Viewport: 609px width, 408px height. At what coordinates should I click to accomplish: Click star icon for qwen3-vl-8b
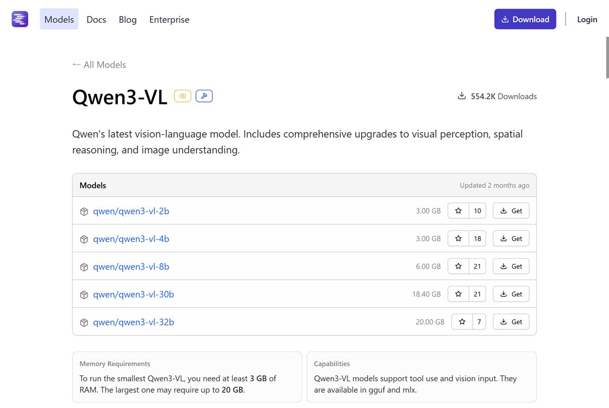[459, 266]
